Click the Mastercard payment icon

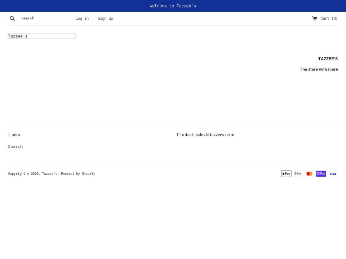(x=309, y=174)
